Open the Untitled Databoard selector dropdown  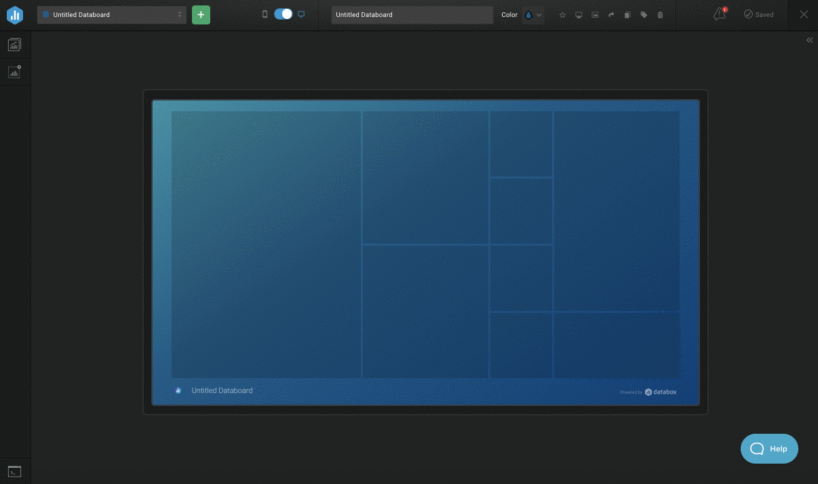point(112,14)
